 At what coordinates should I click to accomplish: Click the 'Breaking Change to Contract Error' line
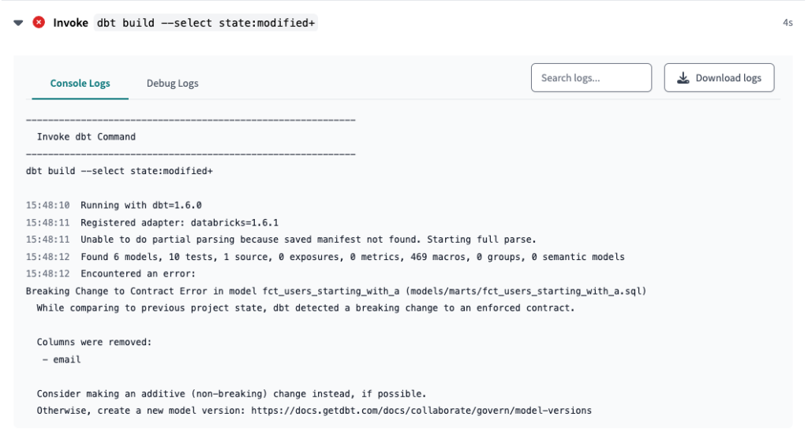pos(336,291)
